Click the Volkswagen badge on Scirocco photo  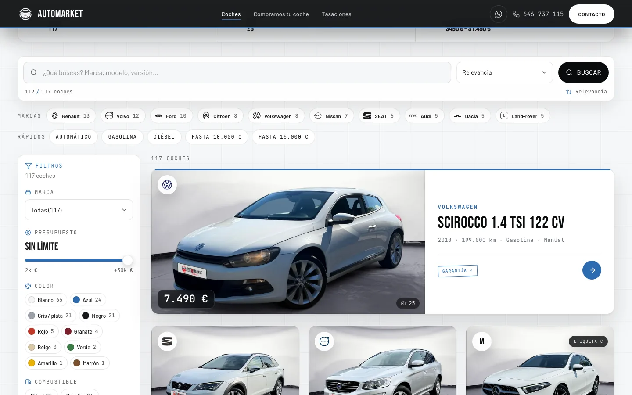[x=167, y=185]
